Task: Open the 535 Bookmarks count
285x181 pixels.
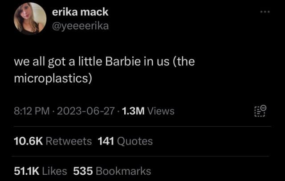Action: [x=112, y=171]
